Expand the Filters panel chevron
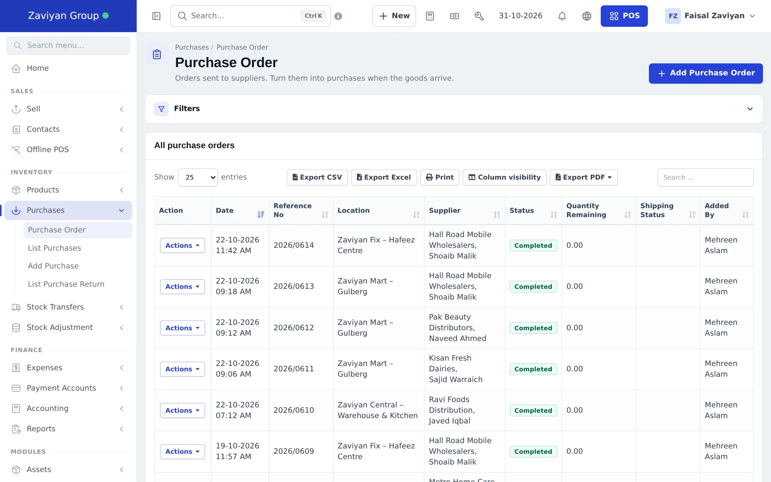The width and height of the screenshot is (771, 482). point(750,109)
